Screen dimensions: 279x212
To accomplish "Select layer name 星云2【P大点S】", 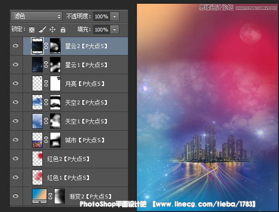I will 86,46.
